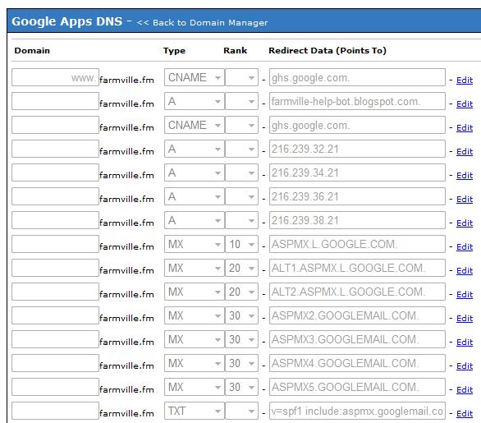Open MX Type dropdown for ALT2.ASPMX.L.GOOGLE.COM row

195,292
